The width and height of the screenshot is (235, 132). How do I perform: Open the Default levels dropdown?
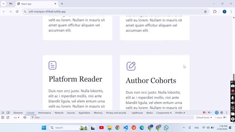click(x=204, y=118)
